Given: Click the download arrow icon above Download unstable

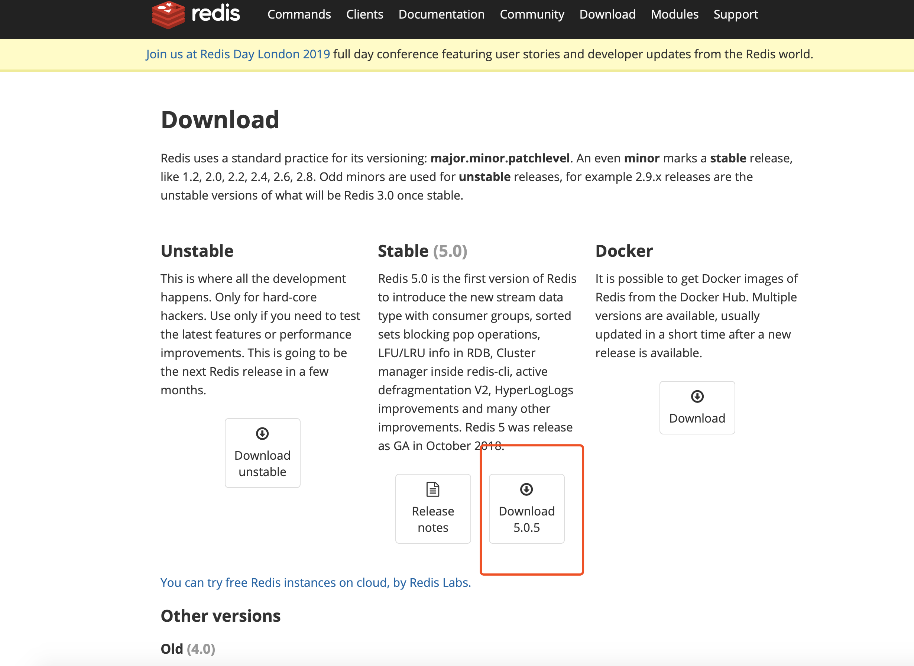Looking at the screenshot, I should pos(262,433).
